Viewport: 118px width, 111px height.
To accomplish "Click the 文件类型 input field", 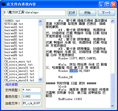I will click(31, 90).
